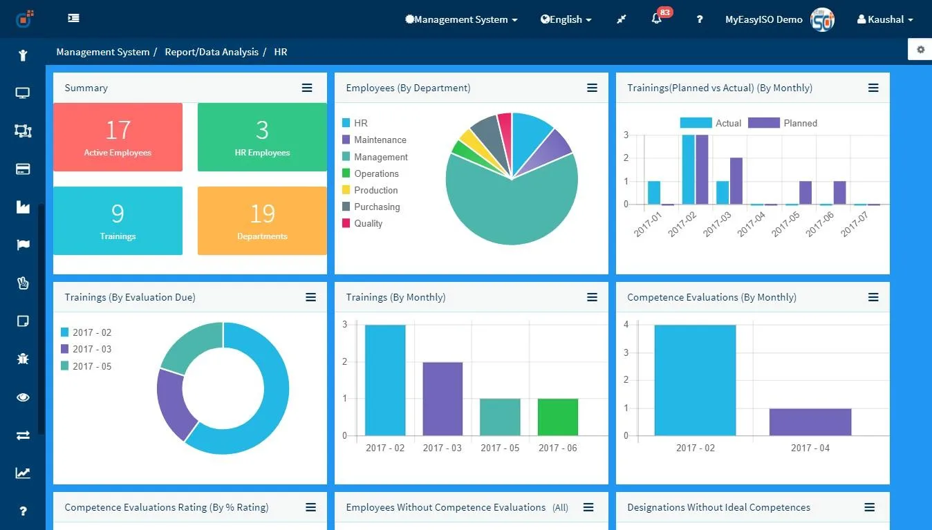Click 2017 - 05 legend swatch in donut chart
The image size is (932, 530).
pos(65,366)
